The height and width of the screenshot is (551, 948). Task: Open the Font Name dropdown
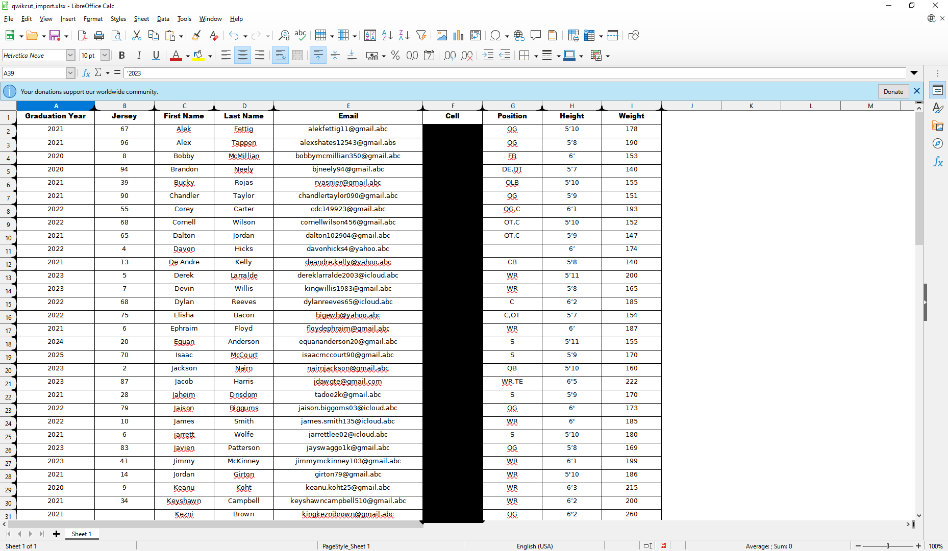pyautogui.click(x=70, y=55)
